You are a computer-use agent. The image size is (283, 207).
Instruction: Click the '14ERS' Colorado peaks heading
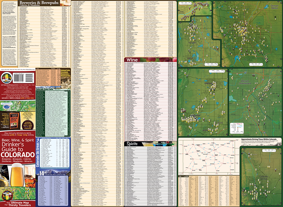[x=42, y=174]
